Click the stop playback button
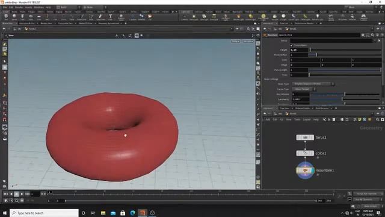Screen dimensions: 385x217 tap(16, 194)
